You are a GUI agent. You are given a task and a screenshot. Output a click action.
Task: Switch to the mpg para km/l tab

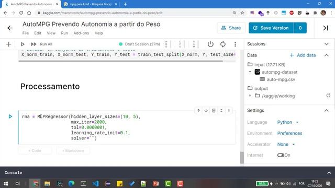pyautogui.click(x=91, y=4)
